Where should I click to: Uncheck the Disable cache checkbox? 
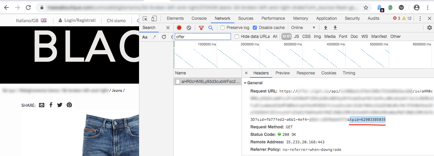click(x=255, y=28)
